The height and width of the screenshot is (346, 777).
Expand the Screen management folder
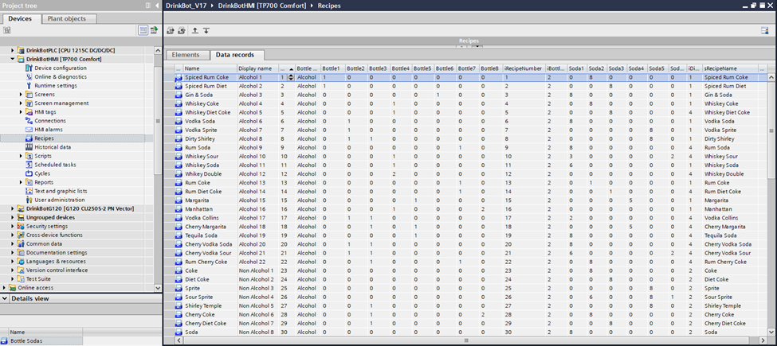21,103
